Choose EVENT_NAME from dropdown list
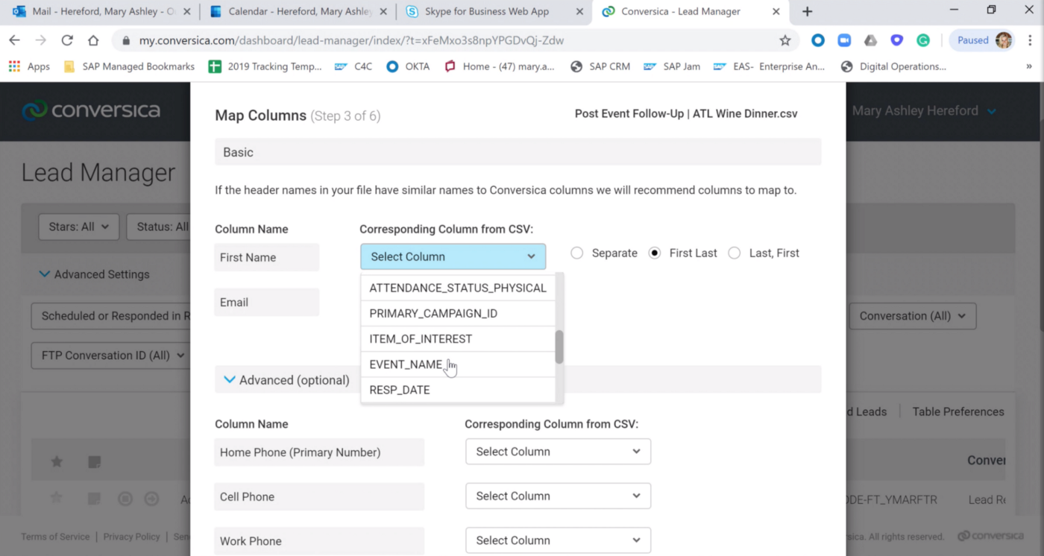 458,364
